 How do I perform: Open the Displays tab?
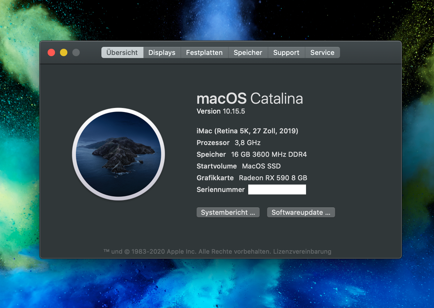pyautogui.click(x=162, y=52)
